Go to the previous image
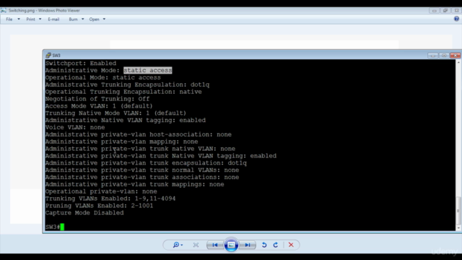Screen dimensions: 462x260 click(215, 245)
